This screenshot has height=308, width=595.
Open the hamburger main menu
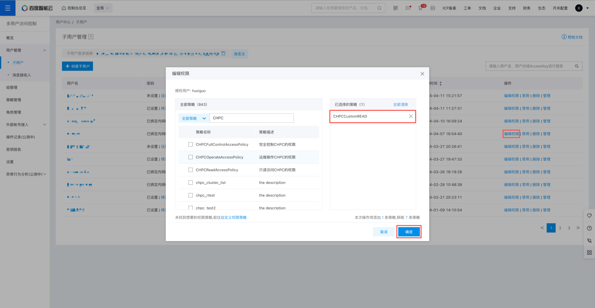click(8, 8)
